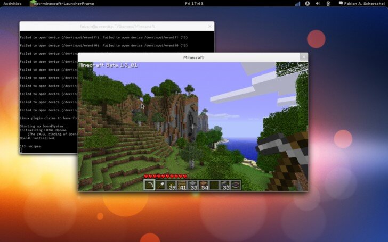Select the empty hotbar slot
388x242 pixels.
[214, 185]
